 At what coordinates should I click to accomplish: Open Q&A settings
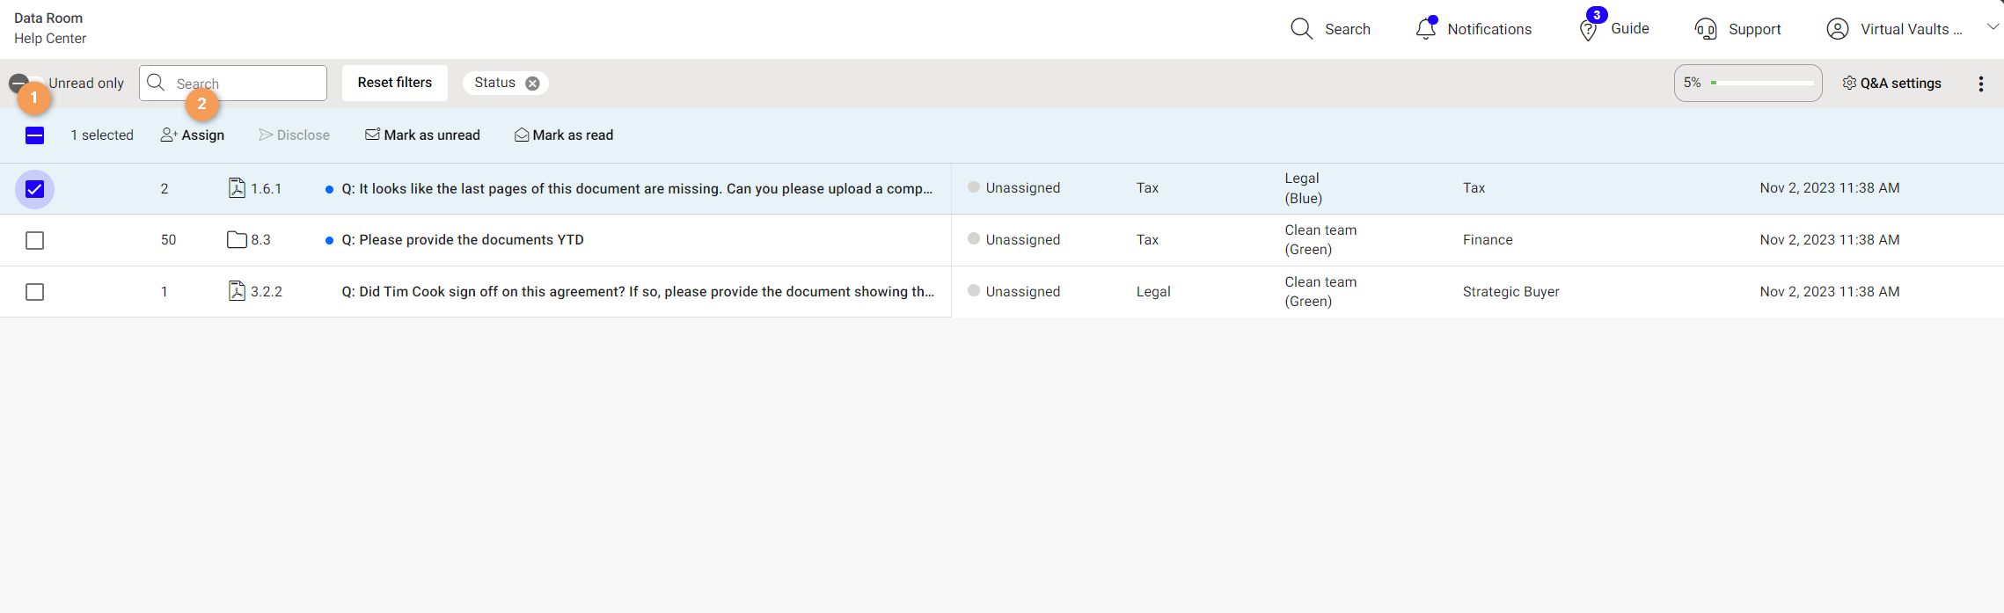(1891, 84)
